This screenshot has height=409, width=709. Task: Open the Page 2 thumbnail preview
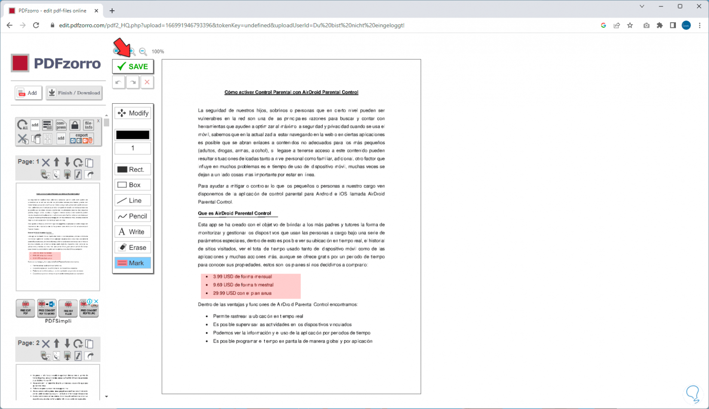58,382
